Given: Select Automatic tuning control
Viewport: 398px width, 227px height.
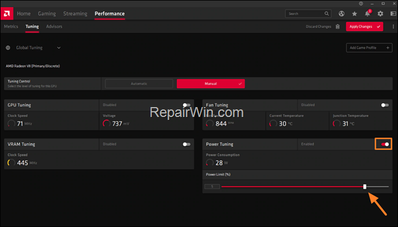Looking at the screenshot, I should [x=139, y=84].
